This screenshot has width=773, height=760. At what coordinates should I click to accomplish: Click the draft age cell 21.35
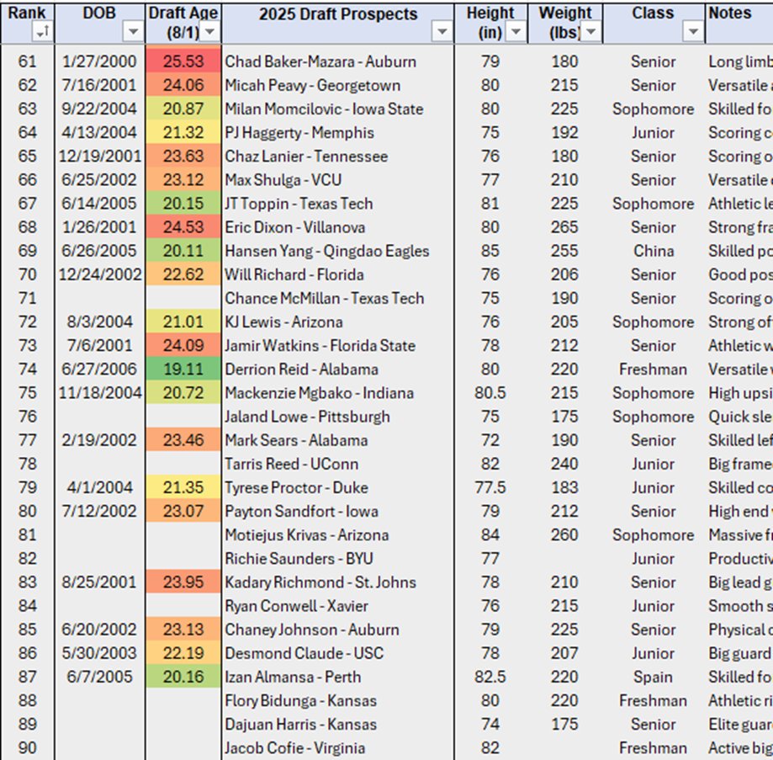point(183,488)
